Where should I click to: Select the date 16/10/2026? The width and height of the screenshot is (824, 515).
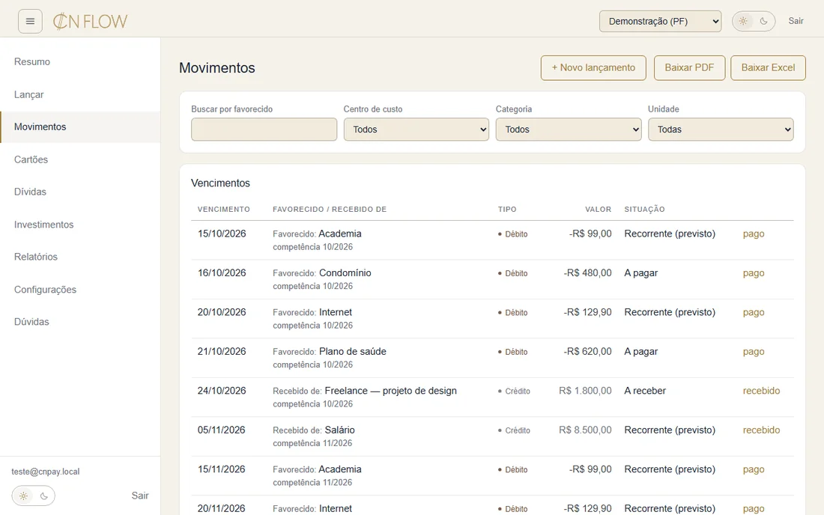click(222, 273)
